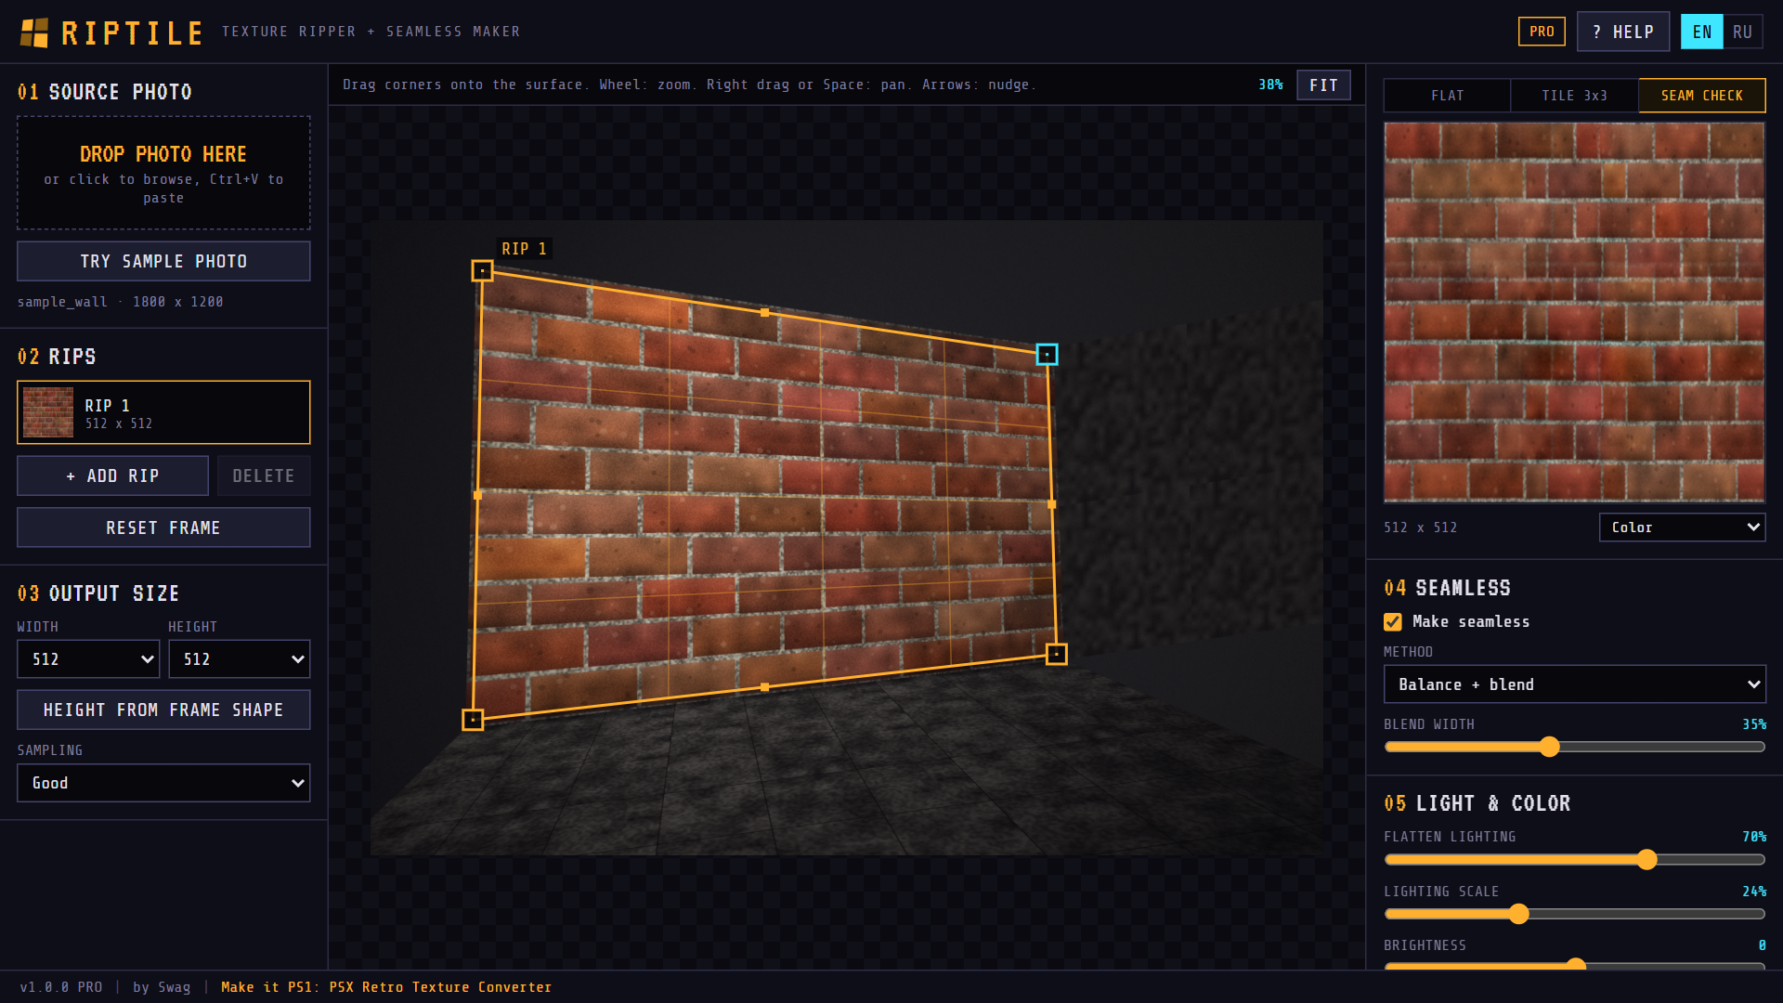Click the v1.0.0 PRO version text
1783x1003 pixels.
pos(61,987)
